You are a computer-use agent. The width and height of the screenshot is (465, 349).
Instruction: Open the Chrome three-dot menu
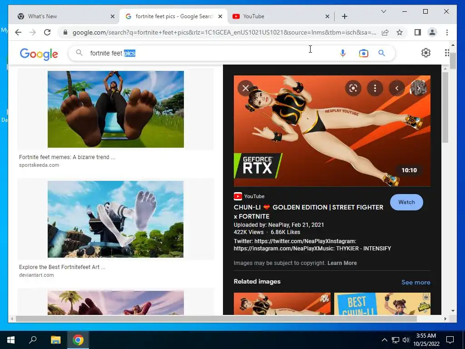(447, 32)
